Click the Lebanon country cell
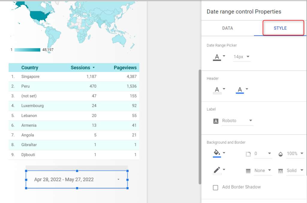Screen dimensions: 307x203 [29, 116]
